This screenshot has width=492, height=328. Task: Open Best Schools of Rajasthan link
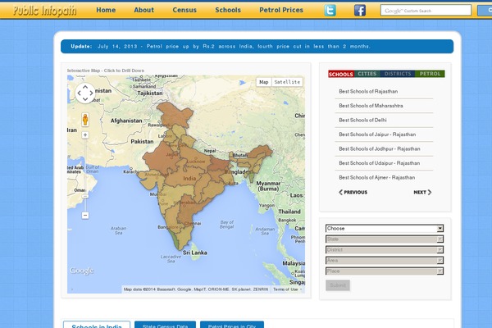click(368, 91)
